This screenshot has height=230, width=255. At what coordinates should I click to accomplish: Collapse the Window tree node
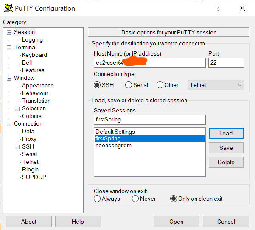(9, 78)
